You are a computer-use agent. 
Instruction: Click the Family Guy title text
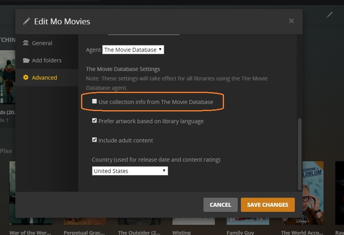(240, 232)
